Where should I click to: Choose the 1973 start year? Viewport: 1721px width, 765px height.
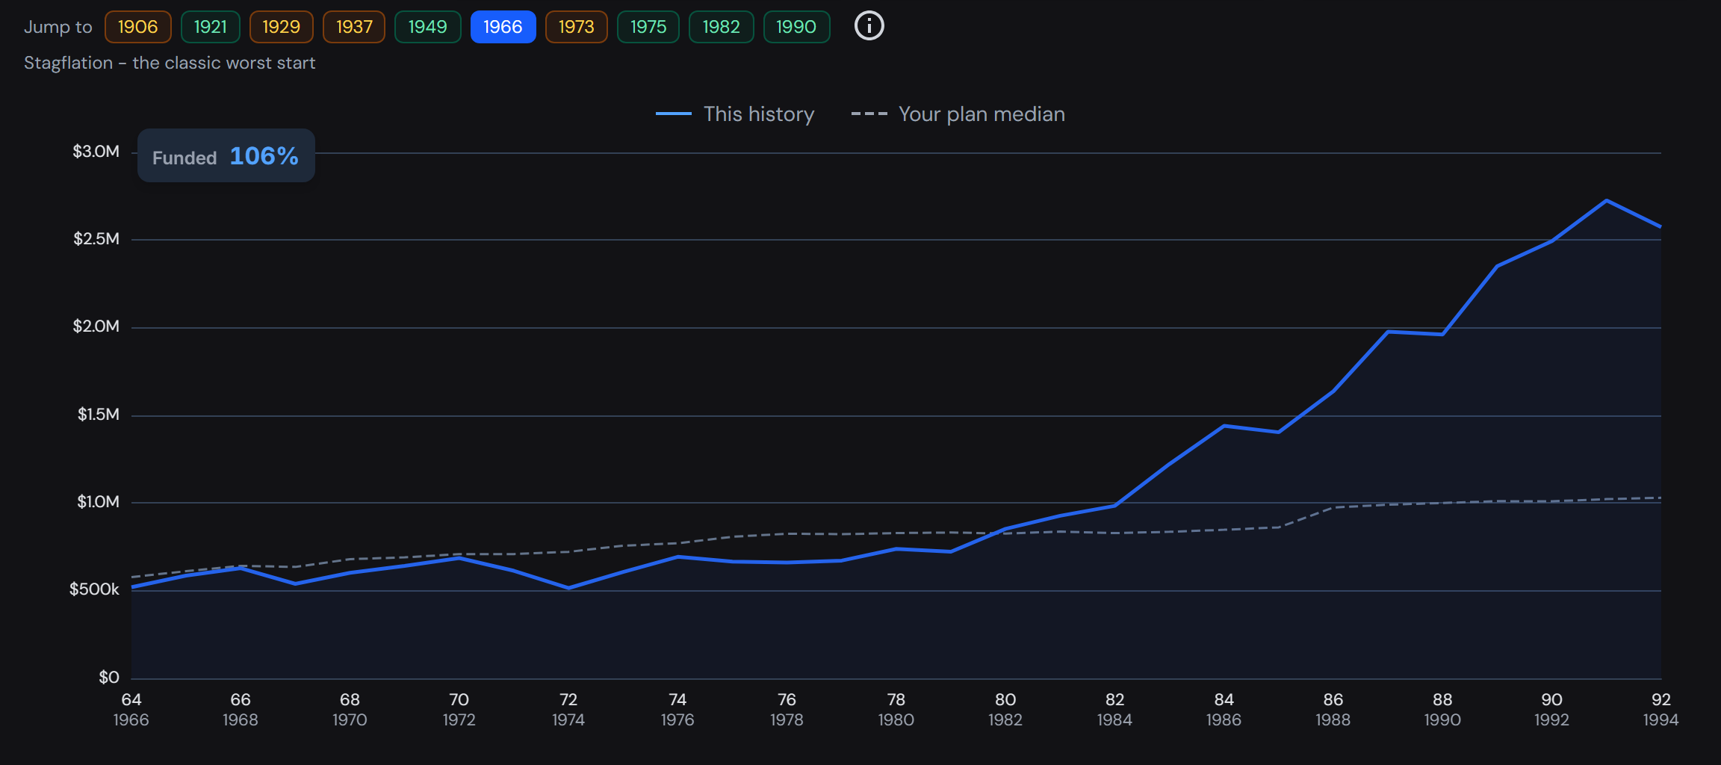pyautogui.click(x=577, y=27)
